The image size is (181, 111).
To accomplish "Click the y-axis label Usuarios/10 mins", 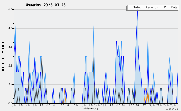I will point(3,56).
